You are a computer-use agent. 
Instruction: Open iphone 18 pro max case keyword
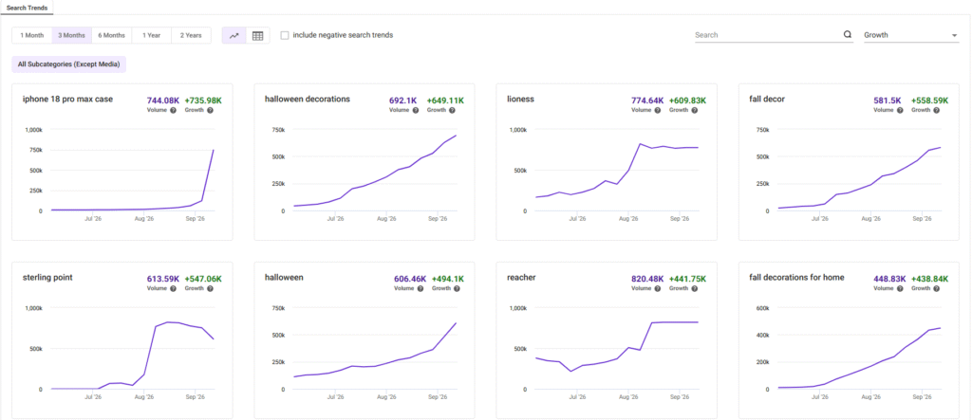tap(67, 100)
